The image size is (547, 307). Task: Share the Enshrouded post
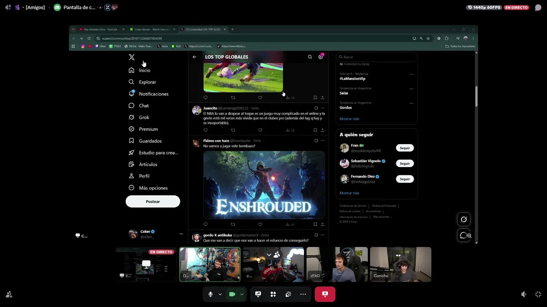coord(322,224)
